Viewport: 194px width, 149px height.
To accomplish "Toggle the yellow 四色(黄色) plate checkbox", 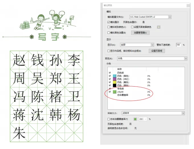I will pos(110,82).
